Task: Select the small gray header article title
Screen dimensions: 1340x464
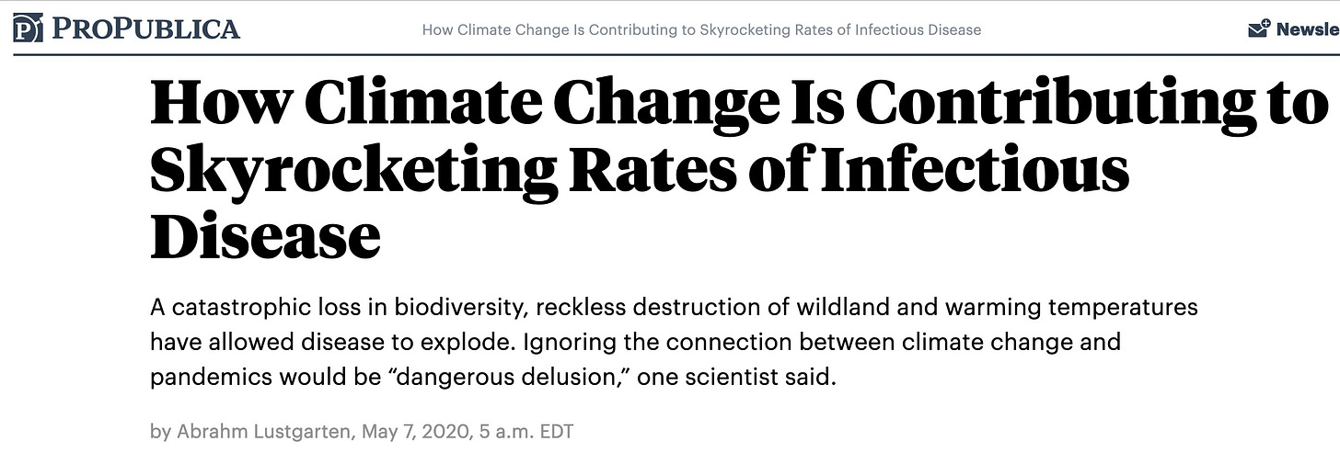Action: tap(701, 29)
